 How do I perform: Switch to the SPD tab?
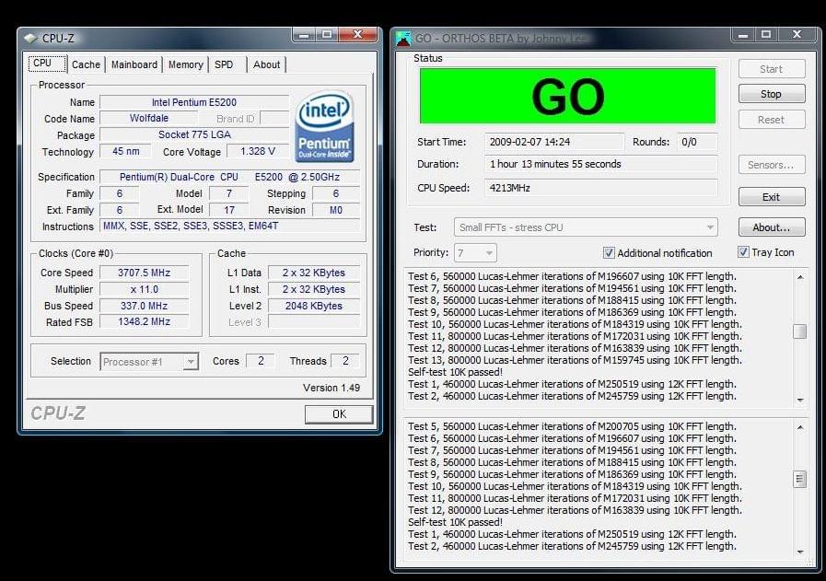[x=224, y=64]
